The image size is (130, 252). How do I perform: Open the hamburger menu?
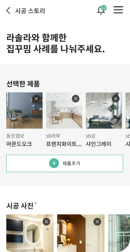pyautogui.click(x=118, y=10)
